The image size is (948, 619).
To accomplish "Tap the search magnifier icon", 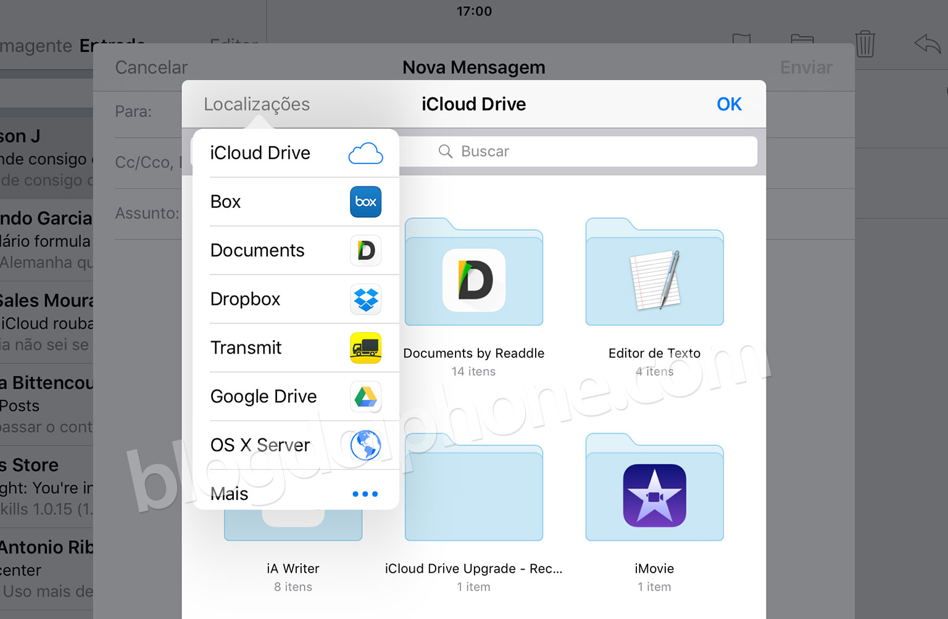I will (x=445, y=151).
